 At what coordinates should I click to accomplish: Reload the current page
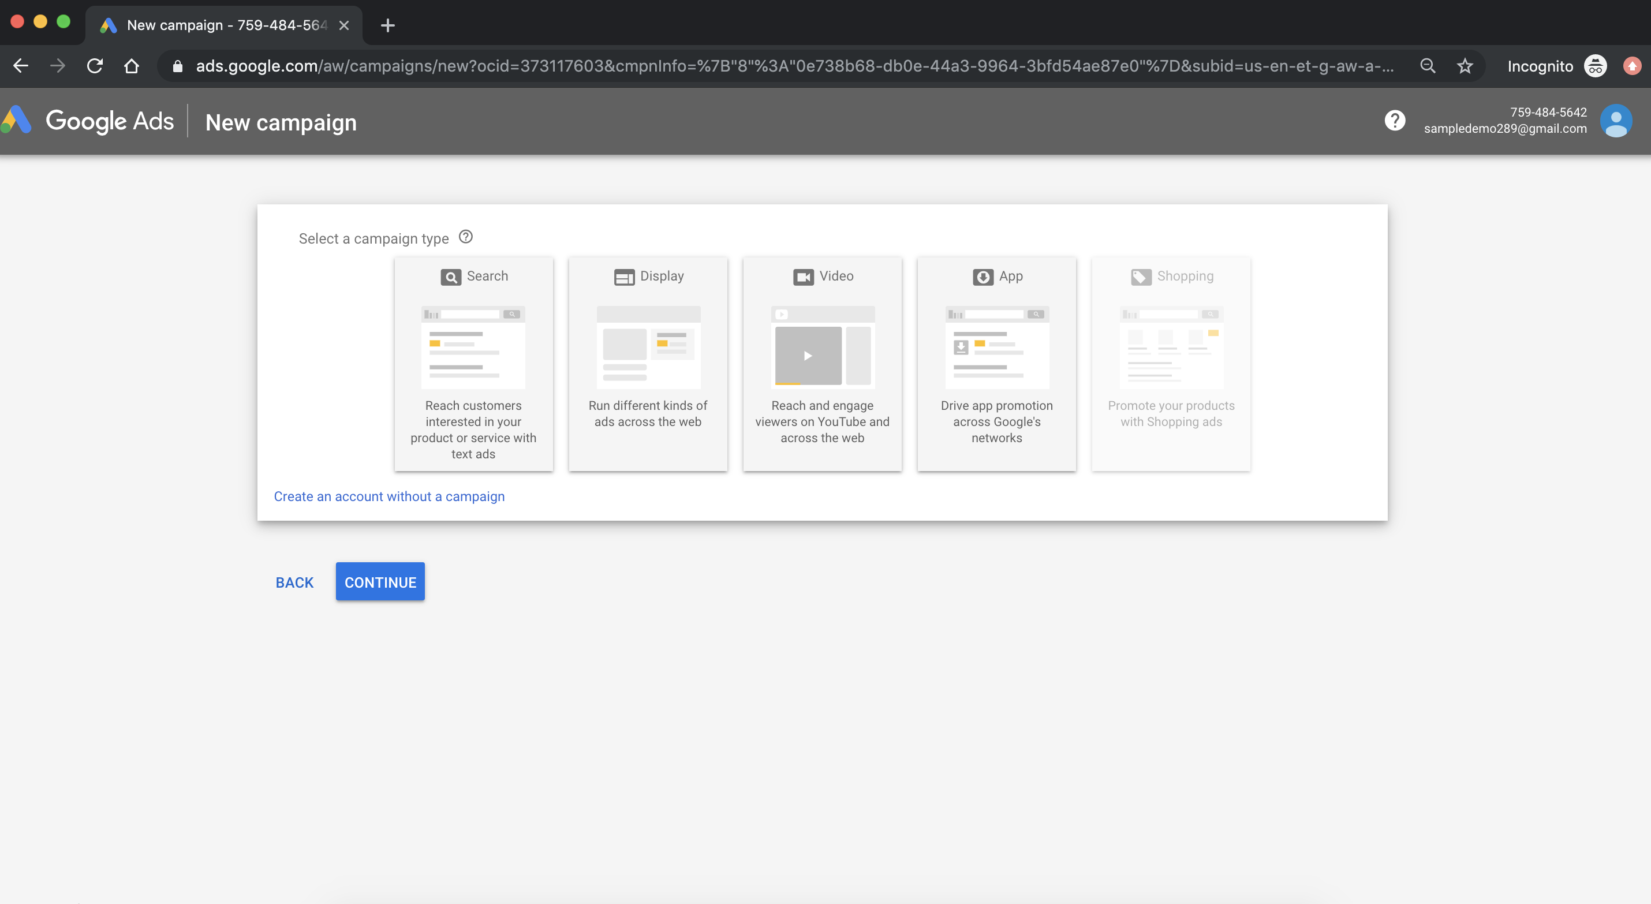coord(95,66)
